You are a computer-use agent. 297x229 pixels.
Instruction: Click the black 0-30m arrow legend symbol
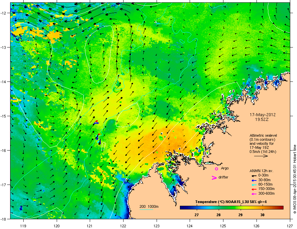point(254,176)
